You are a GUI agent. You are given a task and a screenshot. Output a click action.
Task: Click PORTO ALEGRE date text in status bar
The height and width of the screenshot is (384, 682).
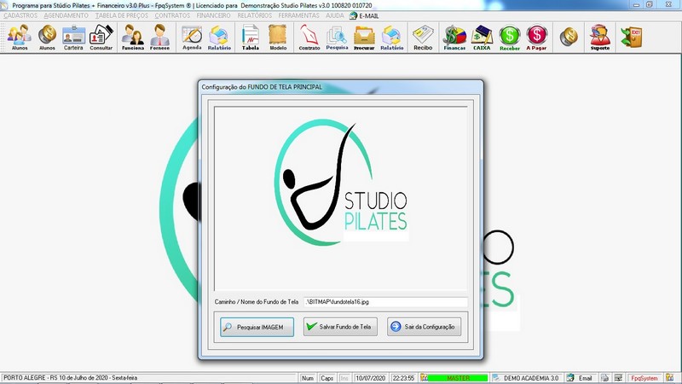[x=70, y=378]
